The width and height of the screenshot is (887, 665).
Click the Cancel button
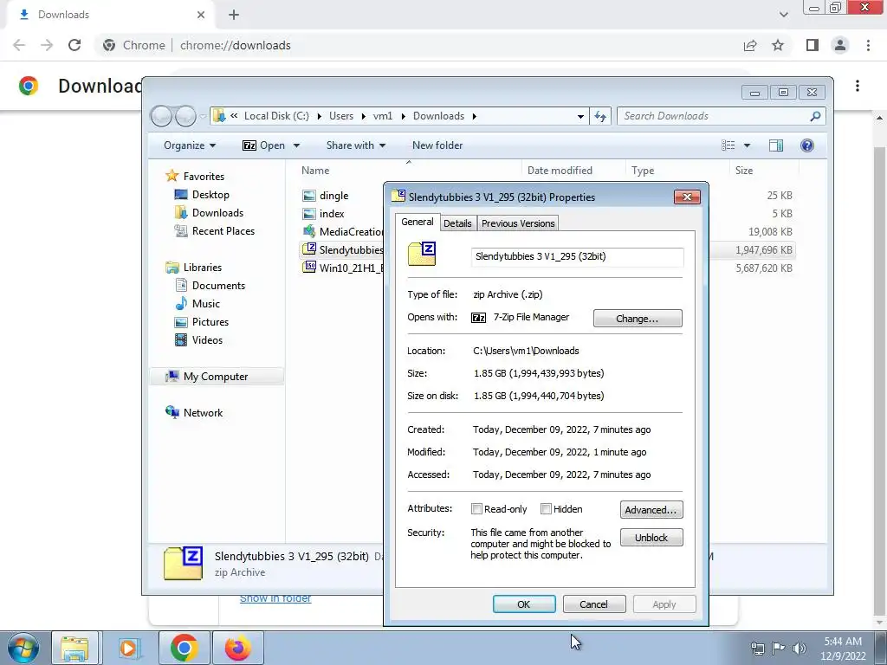[594, 604]
